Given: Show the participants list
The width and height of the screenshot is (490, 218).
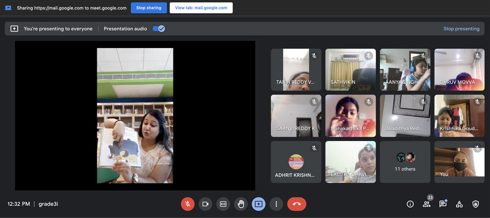Looking at the screenshot, I should tap(426, 204).
